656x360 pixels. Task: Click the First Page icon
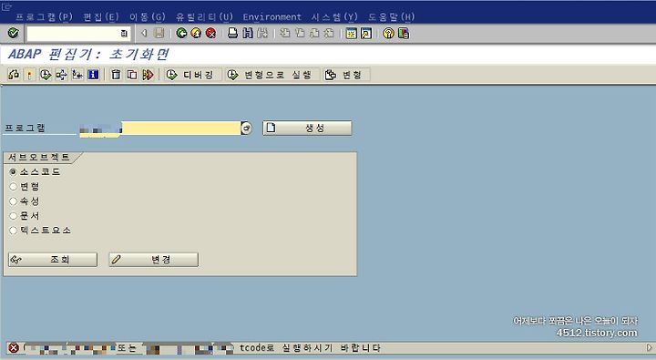coord(285,33)
